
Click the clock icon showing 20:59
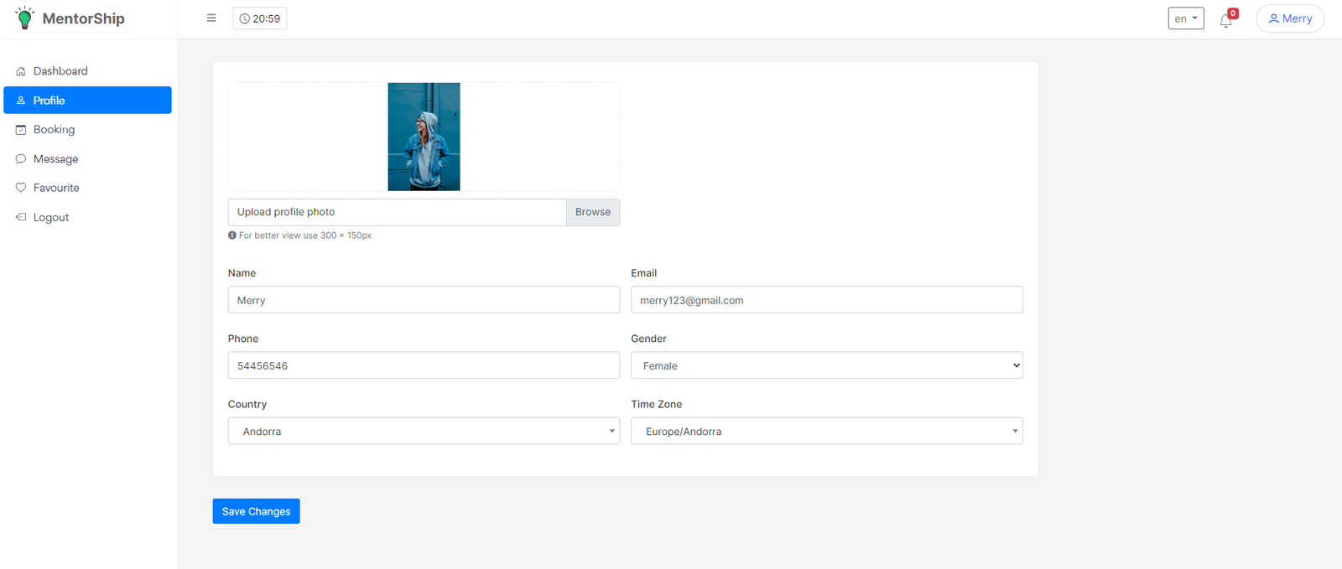(245, 18)
